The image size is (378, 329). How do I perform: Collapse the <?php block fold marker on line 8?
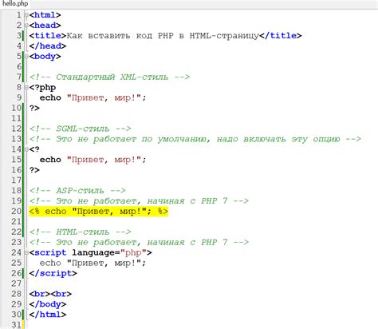pyautogui.click(x=26, y=87)
